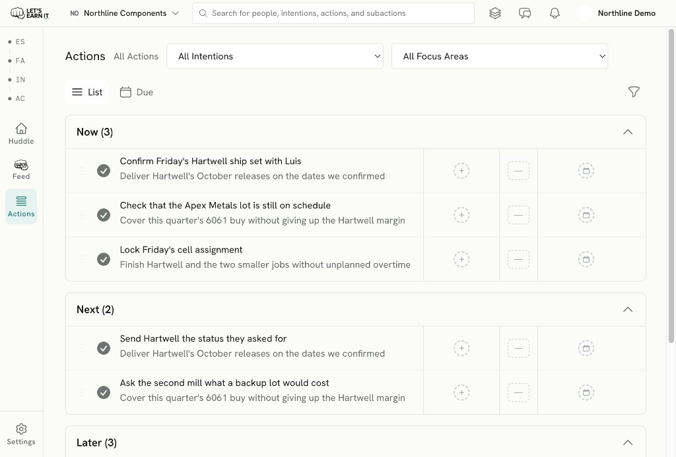
Task: Add subaction to Lock Friday's cell assignment
Action: tap(461, 259)
